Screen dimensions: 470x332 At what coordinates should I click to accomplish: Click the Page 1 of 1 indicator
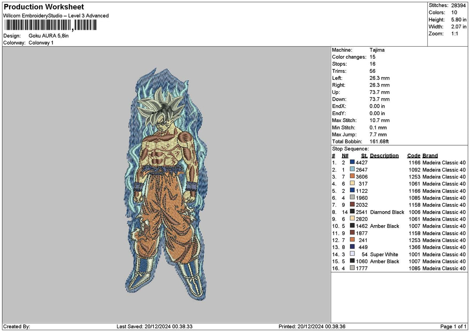(453, 327)
